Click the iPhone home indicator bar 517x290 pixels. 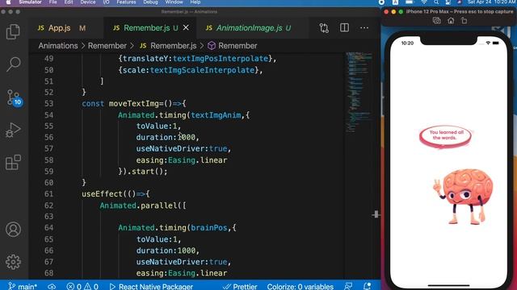tap(448, 285)
